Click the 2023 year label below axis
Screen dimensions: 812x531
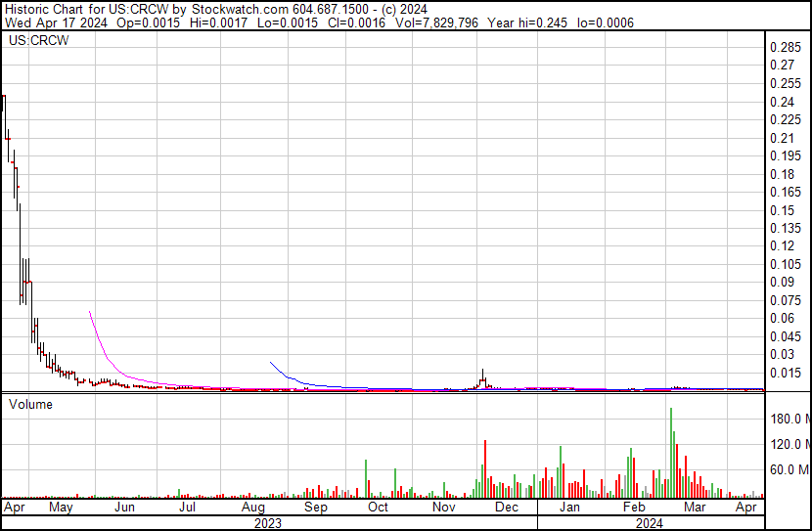267,523
